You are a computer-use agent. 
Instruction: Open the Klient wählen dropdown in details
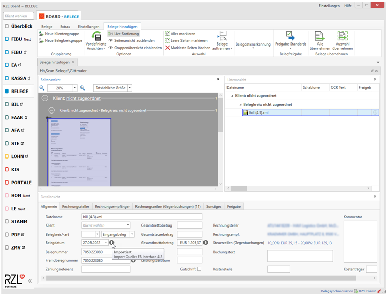click(128, 225)
